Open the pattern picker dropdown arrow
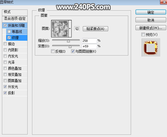This screenshot has width=167, height=137. 70,28
